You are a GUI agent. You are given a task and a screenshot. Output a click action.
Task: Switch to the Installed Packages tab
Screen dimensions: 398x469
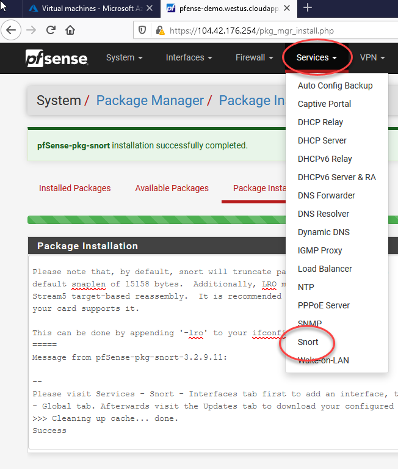[74, 188]
